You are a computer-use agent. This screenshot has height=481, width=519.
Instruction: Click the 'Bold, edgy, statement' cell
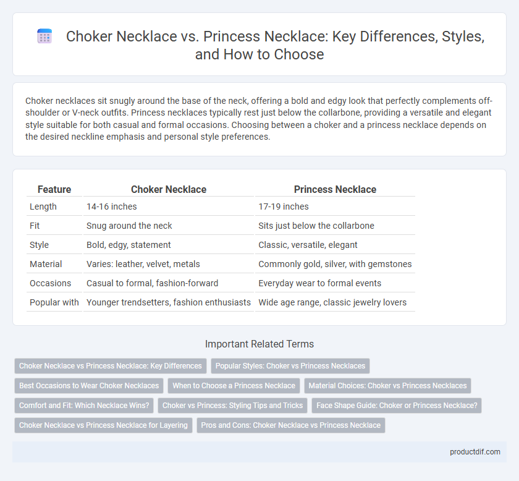tap(169, 245)
